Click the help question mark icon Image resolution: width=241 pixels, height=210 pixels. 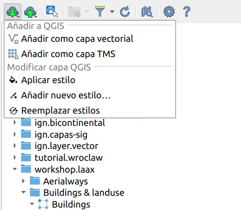click(x=187, y=12)
